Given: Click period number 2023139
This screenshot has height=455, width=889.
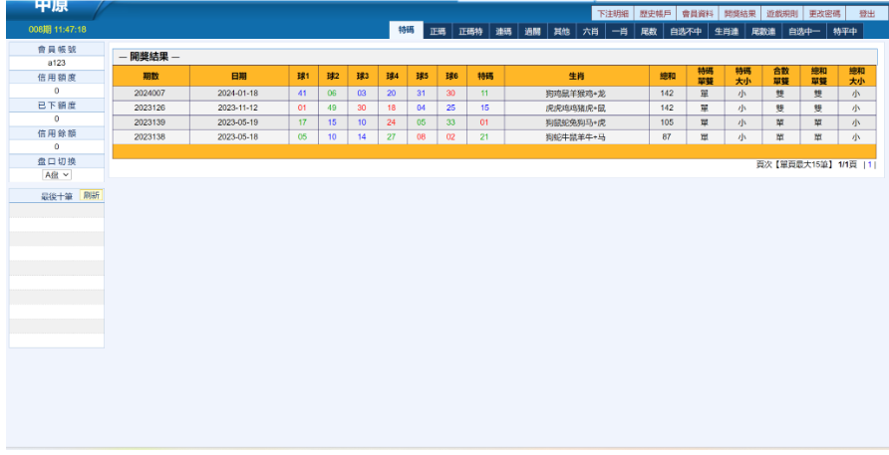Looking at the screenshot, I should [x=149, y=122].
